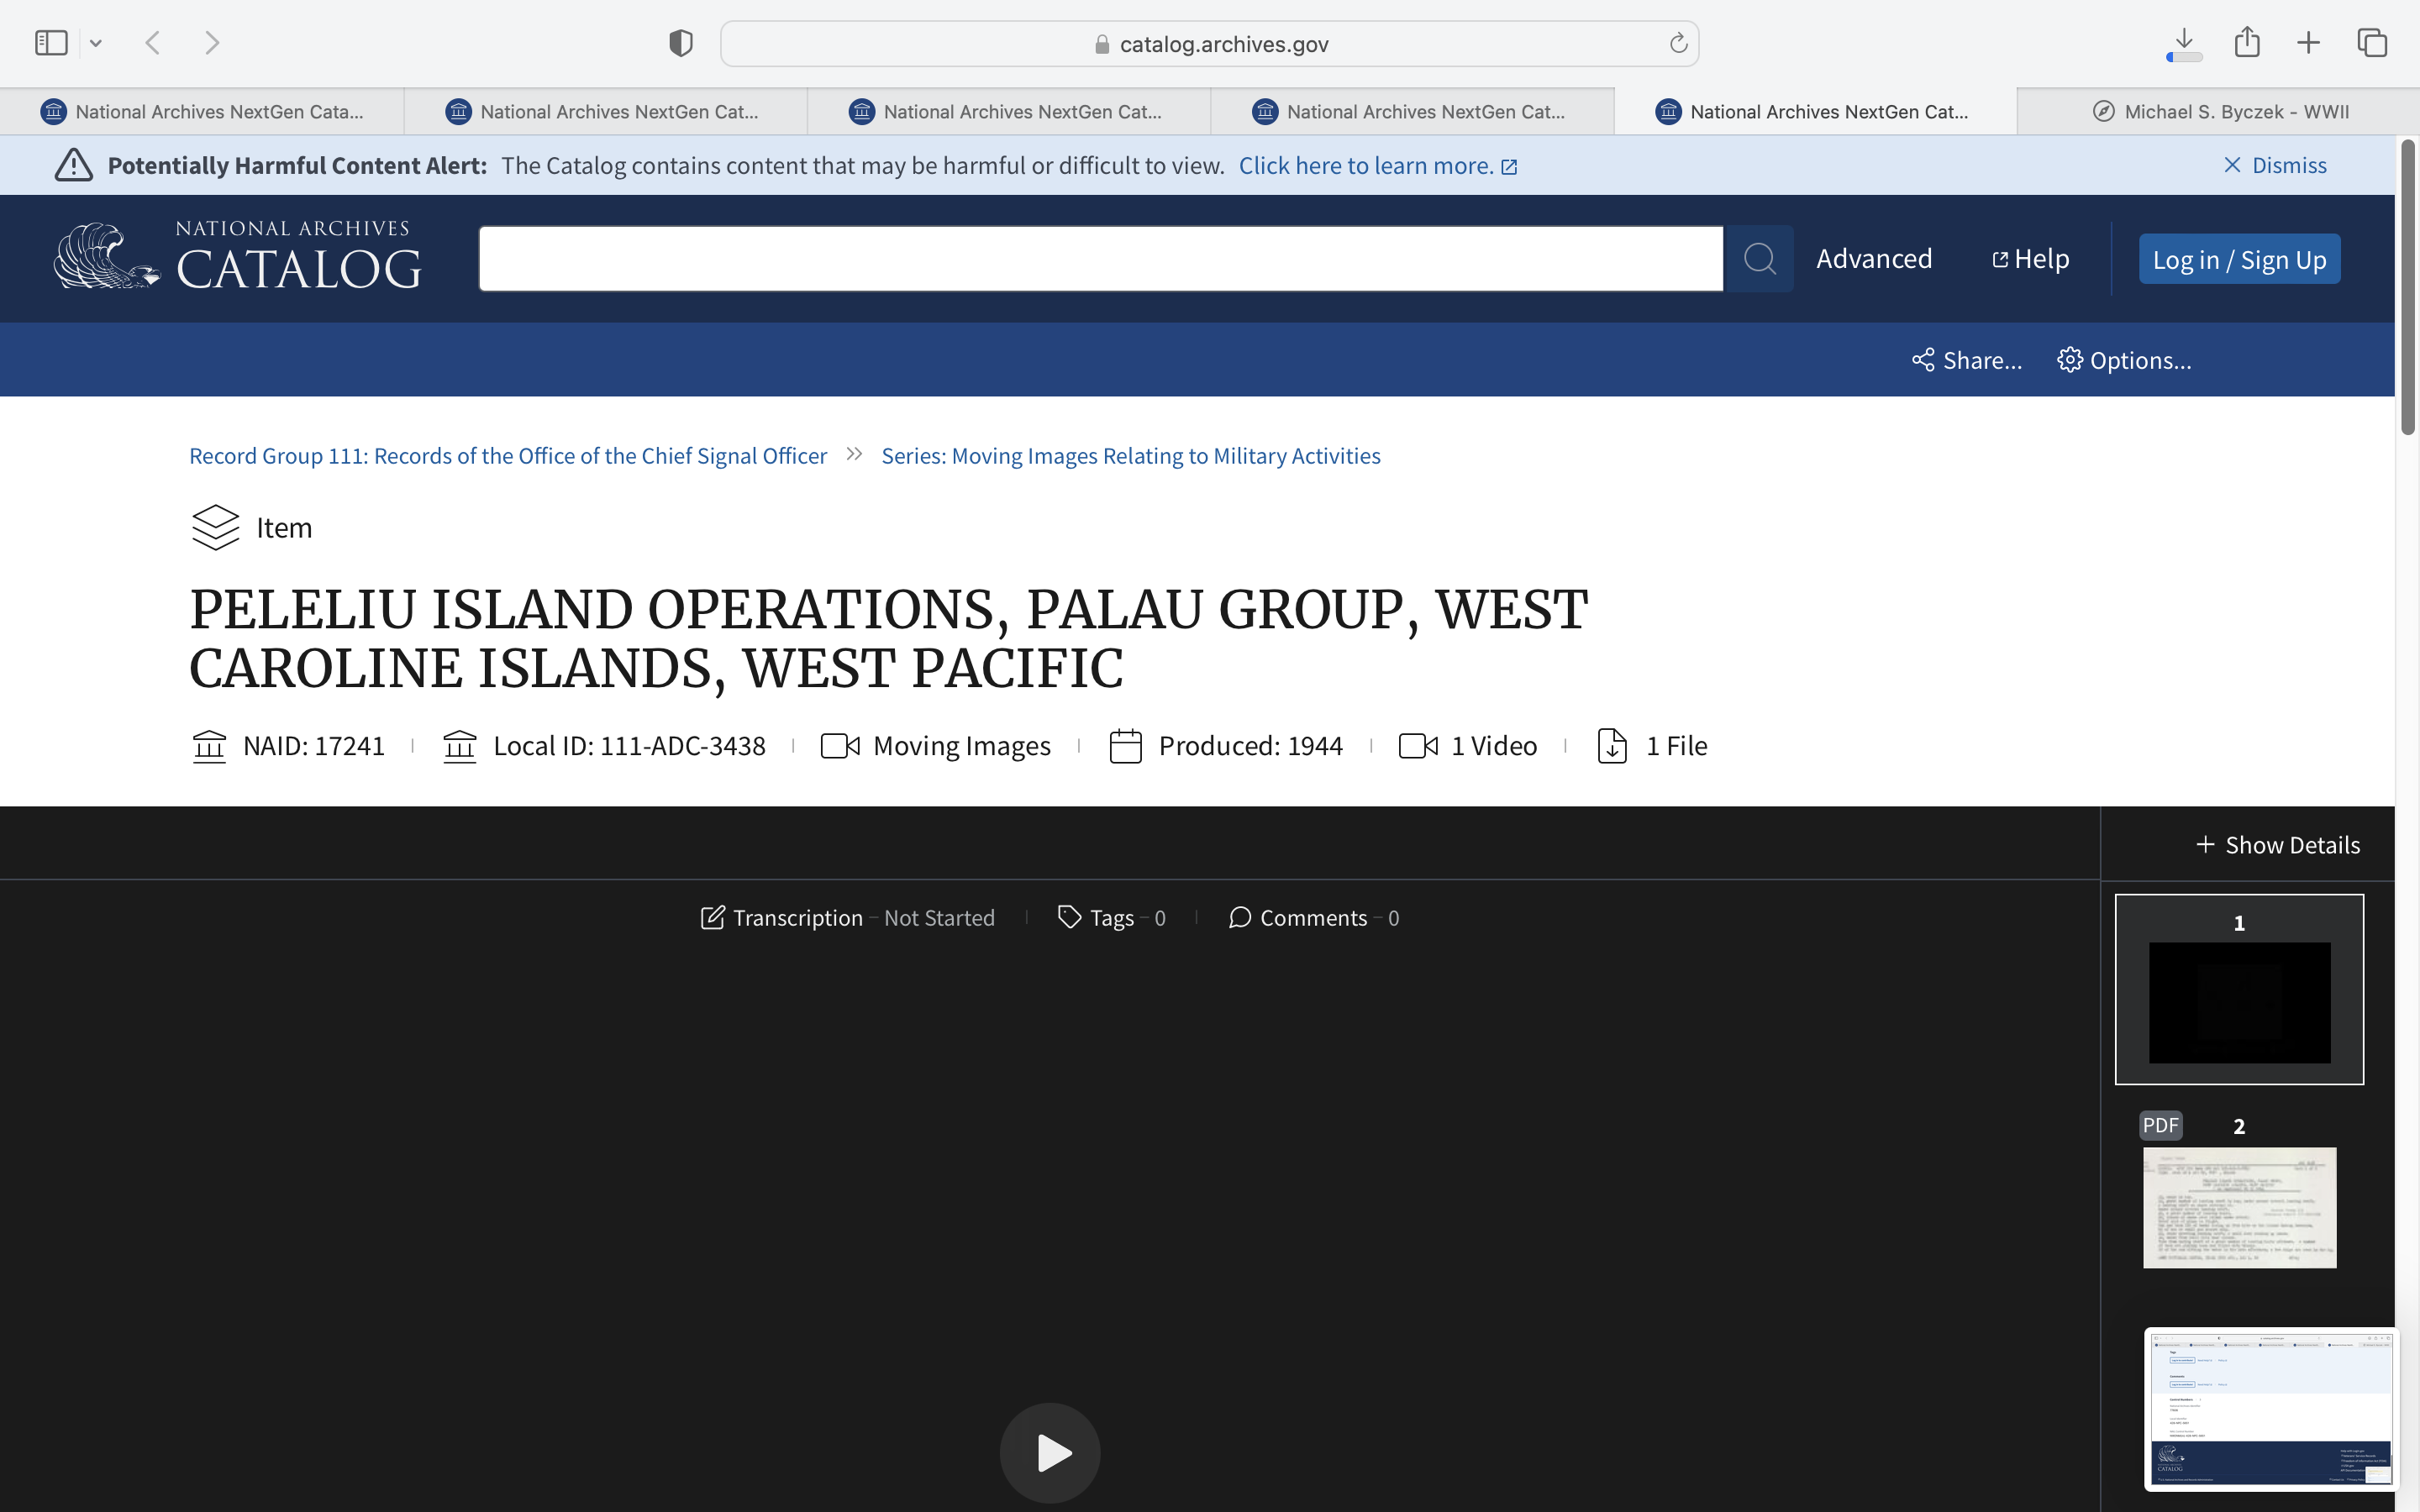Switch to Michael S. Byczek WWII tab
Viewport: 2420px width, 1512px height.
pyautogui.click(x=2220, y=111)
